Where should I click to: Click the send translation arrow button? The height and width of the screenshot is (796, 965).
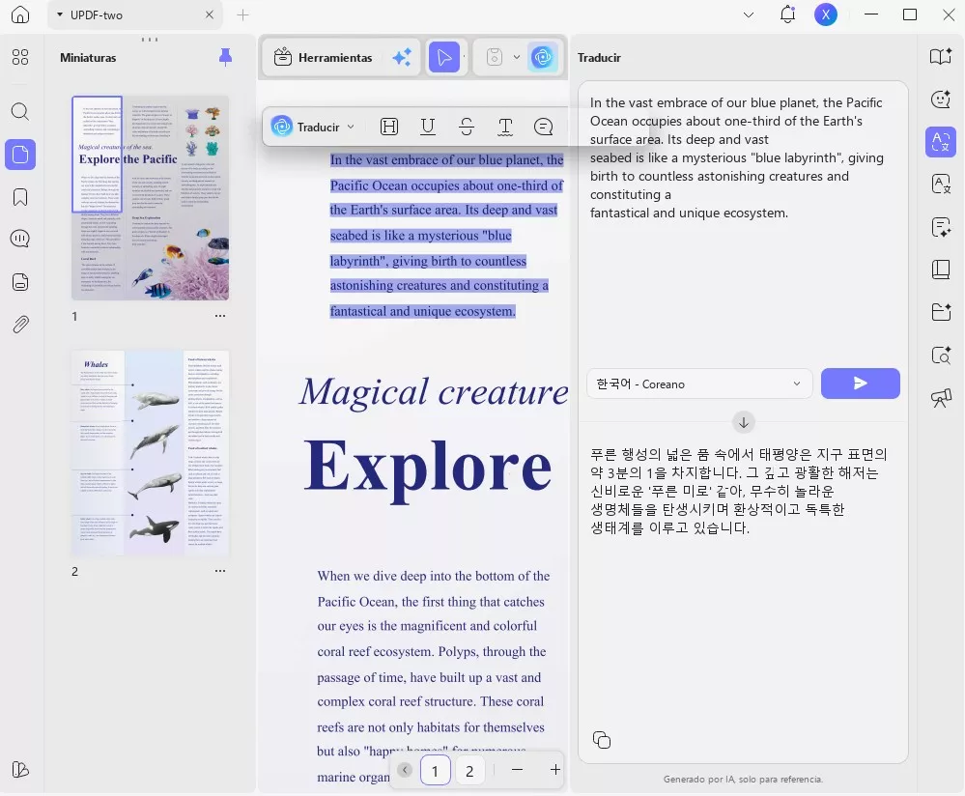pos(861,384)
